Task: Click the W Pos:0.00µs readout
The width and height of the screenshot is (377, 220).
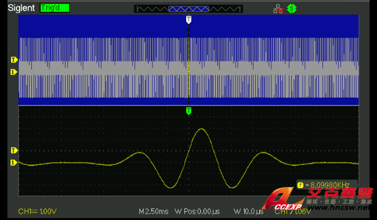Action: [x=197, y=211]
